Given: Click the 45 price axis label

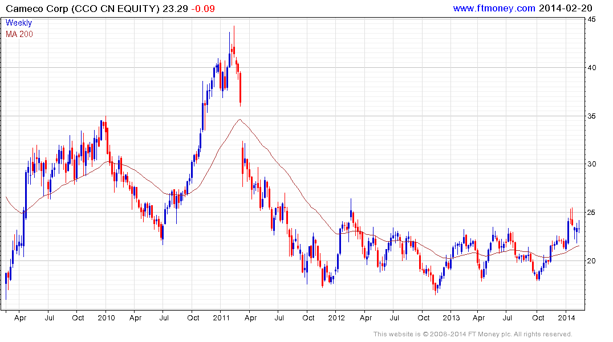Looking at the screenshot, I should click(592, 19).
